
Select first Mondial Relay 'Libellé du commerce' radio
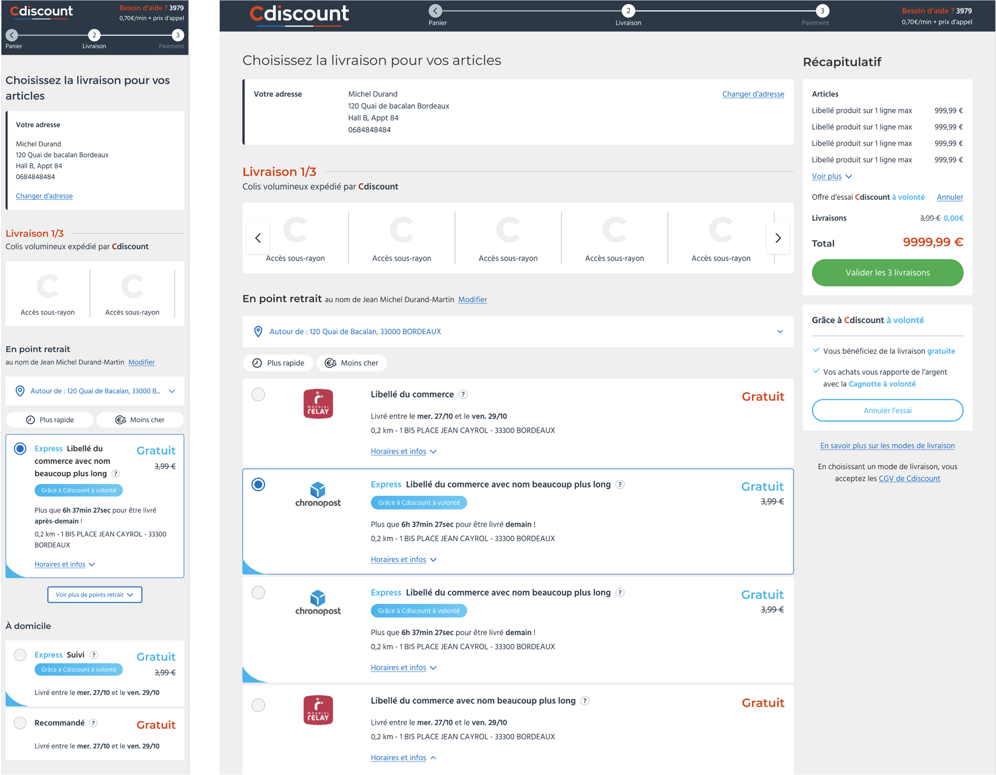259,395
